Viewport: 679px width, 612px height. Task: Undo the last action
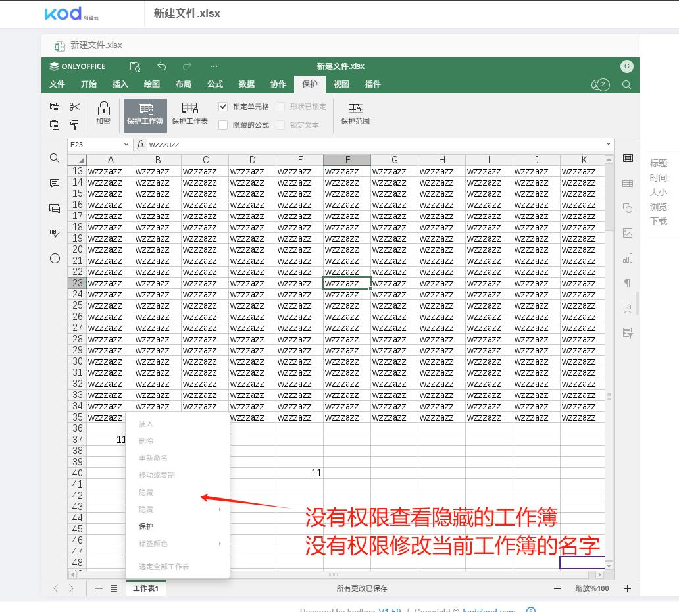[161, 66]
